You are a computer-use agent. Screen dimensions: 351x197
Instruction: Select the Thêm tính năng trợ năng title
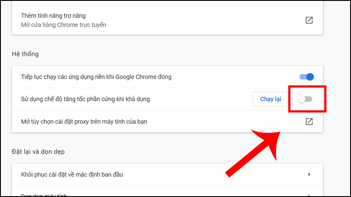53,16
